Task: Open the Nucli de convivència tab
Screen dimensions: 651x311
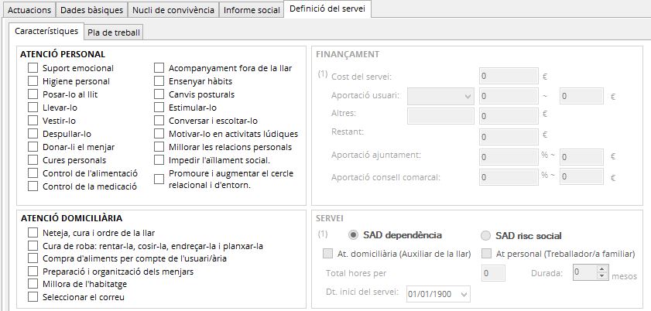Action: [x=173, y=10]
